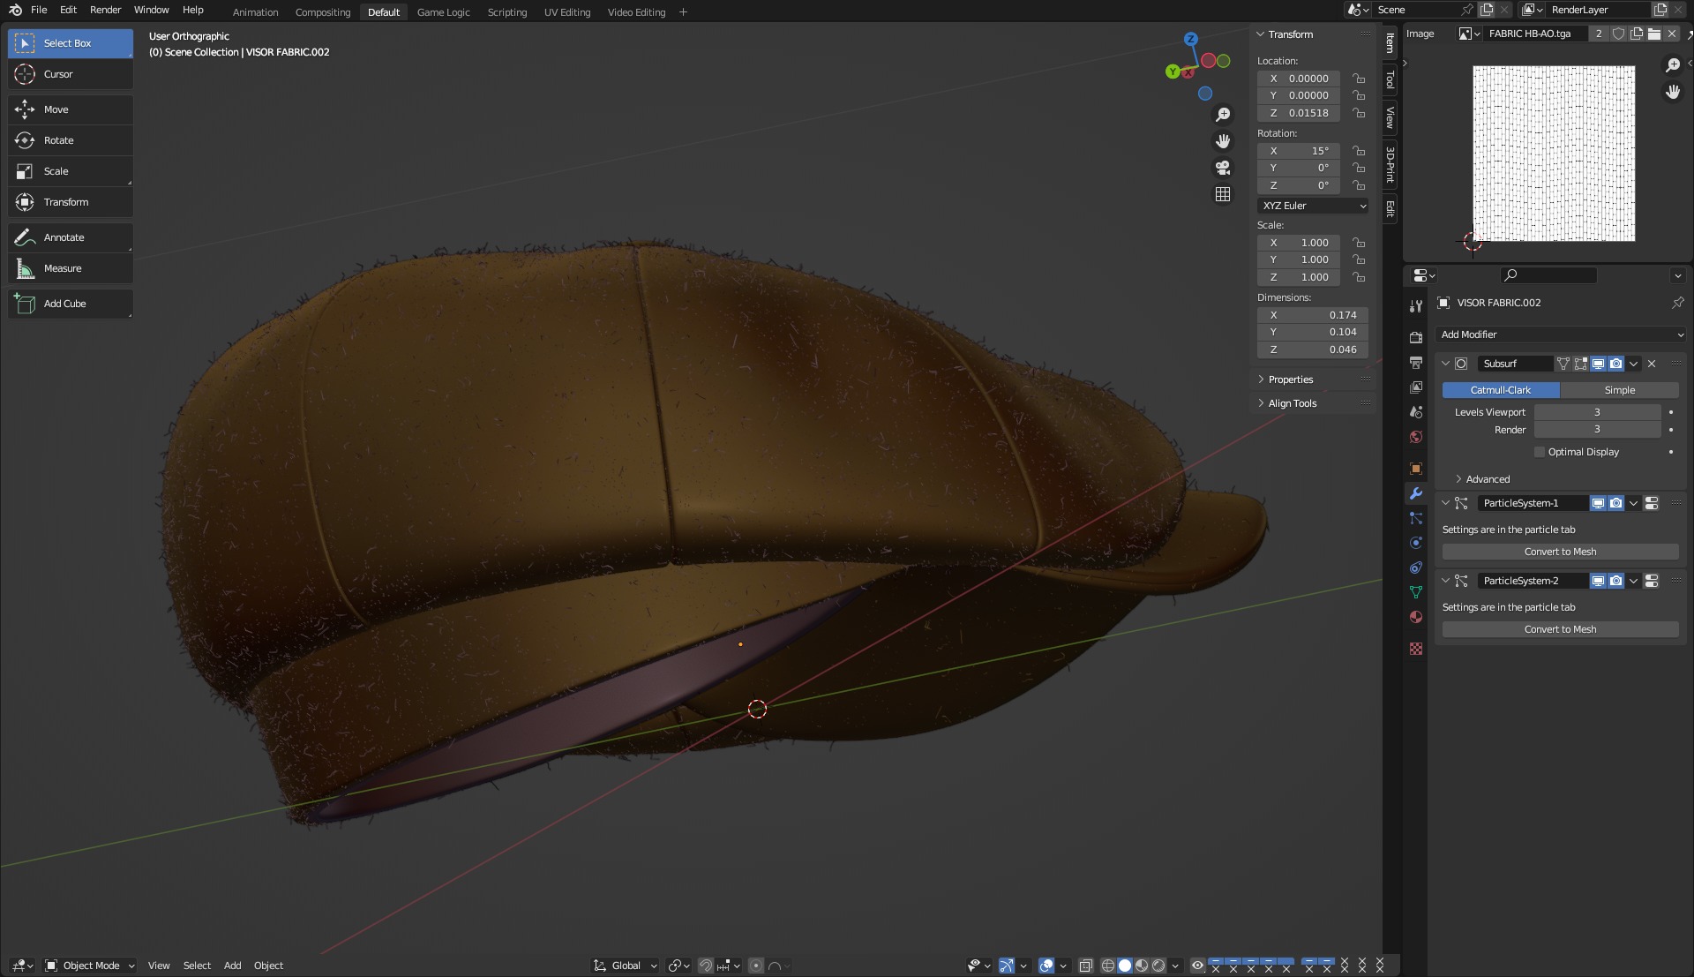Click the viewport pan hand icon
Viewport: 1694px width, 977px height.
[1223, 141]
